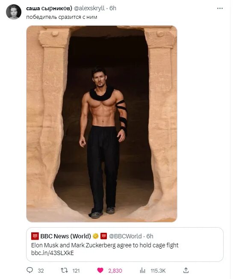Open the bbc.in/43SLXkE link
The image size is (233, 279).
tap(53, 253)
